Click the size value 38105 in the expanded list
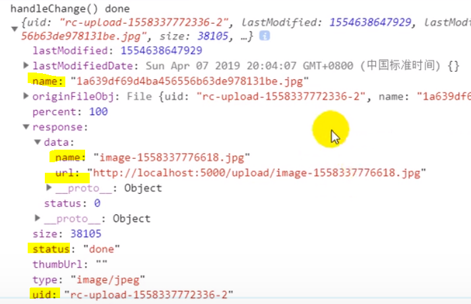 click(86, 233)
